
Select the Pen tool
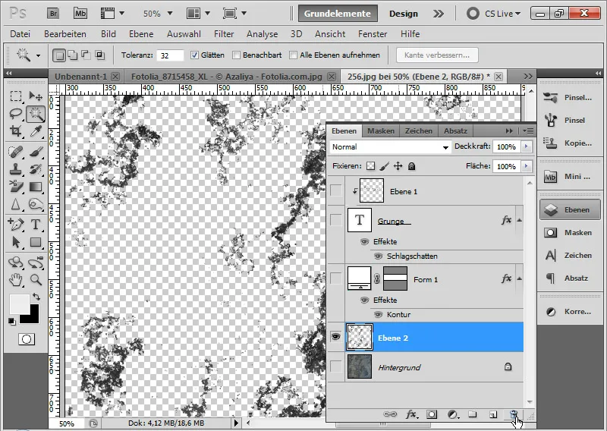coord(16,225)
